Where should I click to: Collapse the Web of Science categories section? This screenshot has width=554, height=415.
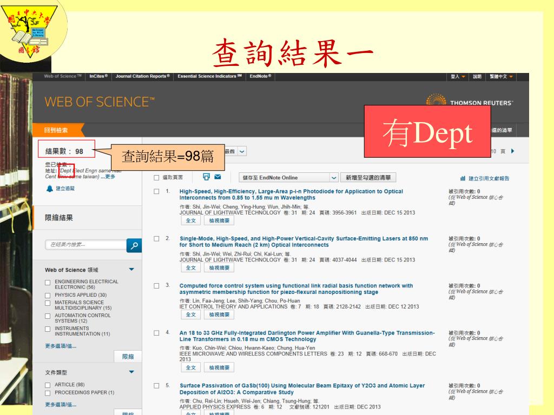131,270
